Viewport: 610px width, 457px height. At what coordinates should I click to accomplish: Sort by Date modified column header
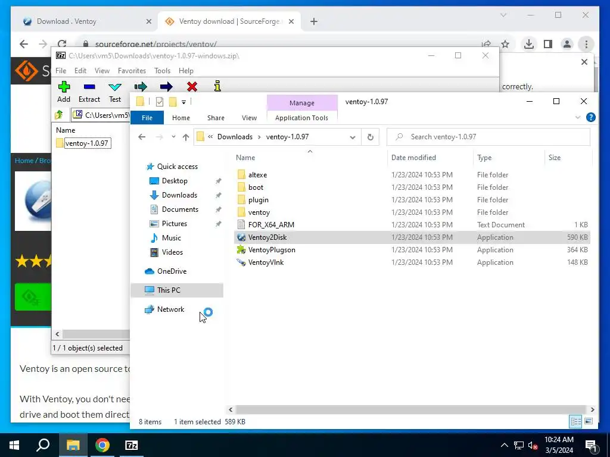413,157
